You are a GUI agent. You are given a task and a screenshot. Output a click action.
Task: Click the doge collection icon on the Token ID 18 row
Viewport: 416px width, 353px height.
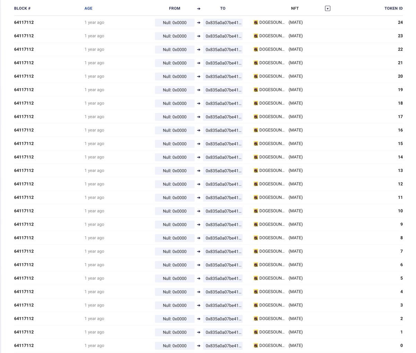256,103
